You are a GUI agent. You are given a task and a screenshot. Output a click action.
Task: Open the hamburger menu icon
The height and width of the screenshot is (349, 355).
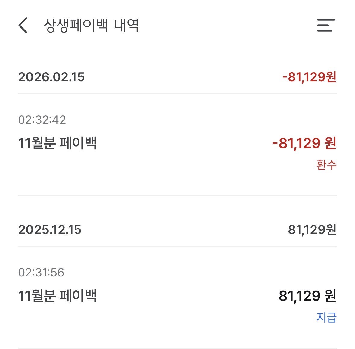point(326,25)
